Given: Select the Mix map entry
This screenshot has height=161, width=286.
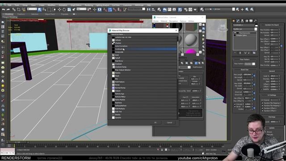Looking at the screenshot, I should [x=144, y=79].
